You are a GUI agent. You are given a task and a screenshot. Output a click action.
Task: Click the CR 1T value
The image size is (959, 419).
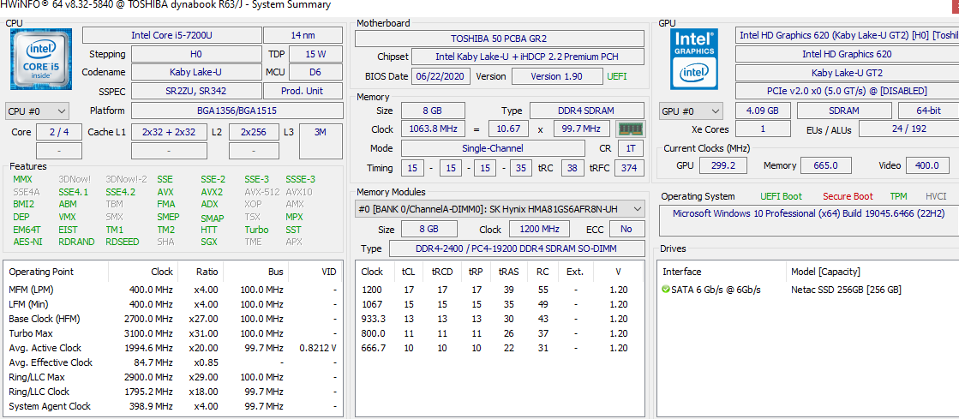pyautogui.click(x=630, y=148)
